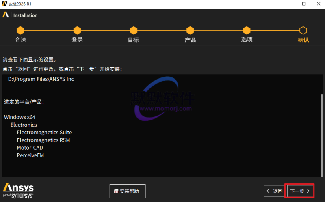Click the 确认 outlined hexagon icon
The image size is (325, 202).
click(x=303, y=31)
